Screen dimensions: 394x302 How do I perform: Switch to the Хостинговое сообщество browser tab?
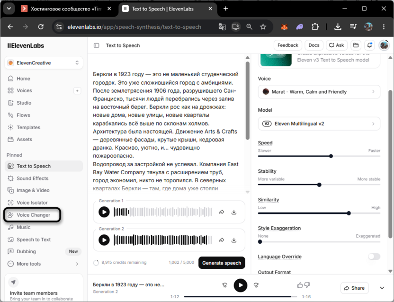pyautogui.click(x=66, y=9)
